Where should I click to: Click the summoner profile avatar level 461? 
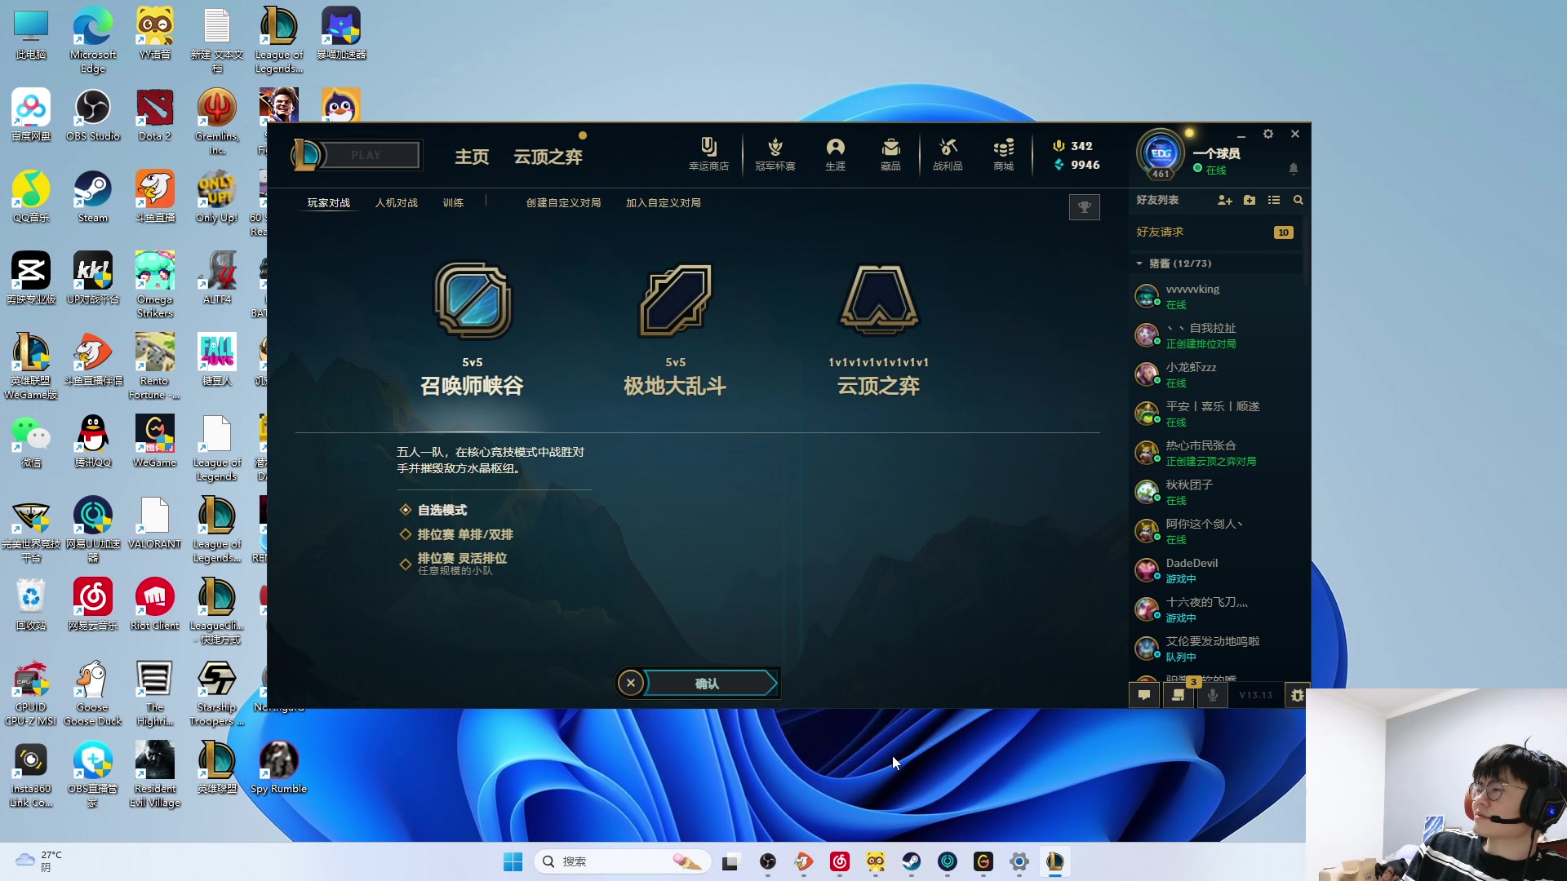(1161, 153)
